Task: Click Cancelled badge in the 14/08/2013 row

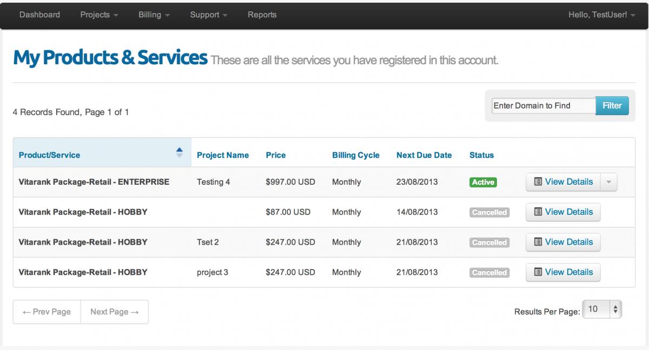Action: 489,212
